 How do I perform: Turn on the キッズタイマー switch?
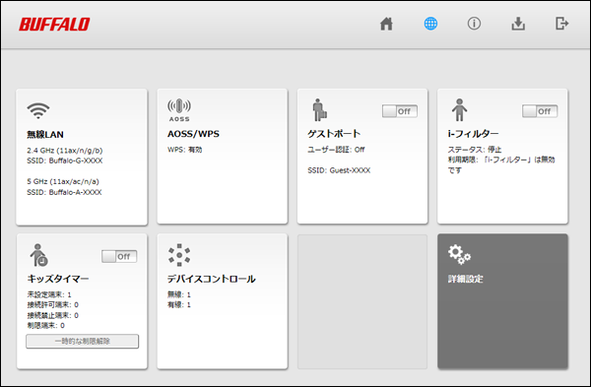pos(119,257)
